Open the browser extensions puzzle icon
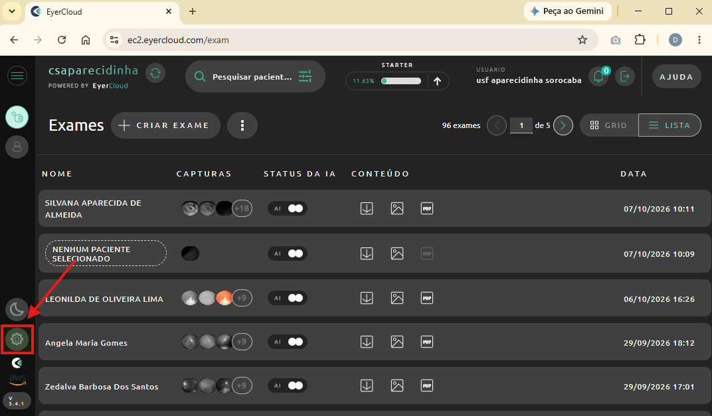This screenshot has width=712, height=416. pos(640,40)
